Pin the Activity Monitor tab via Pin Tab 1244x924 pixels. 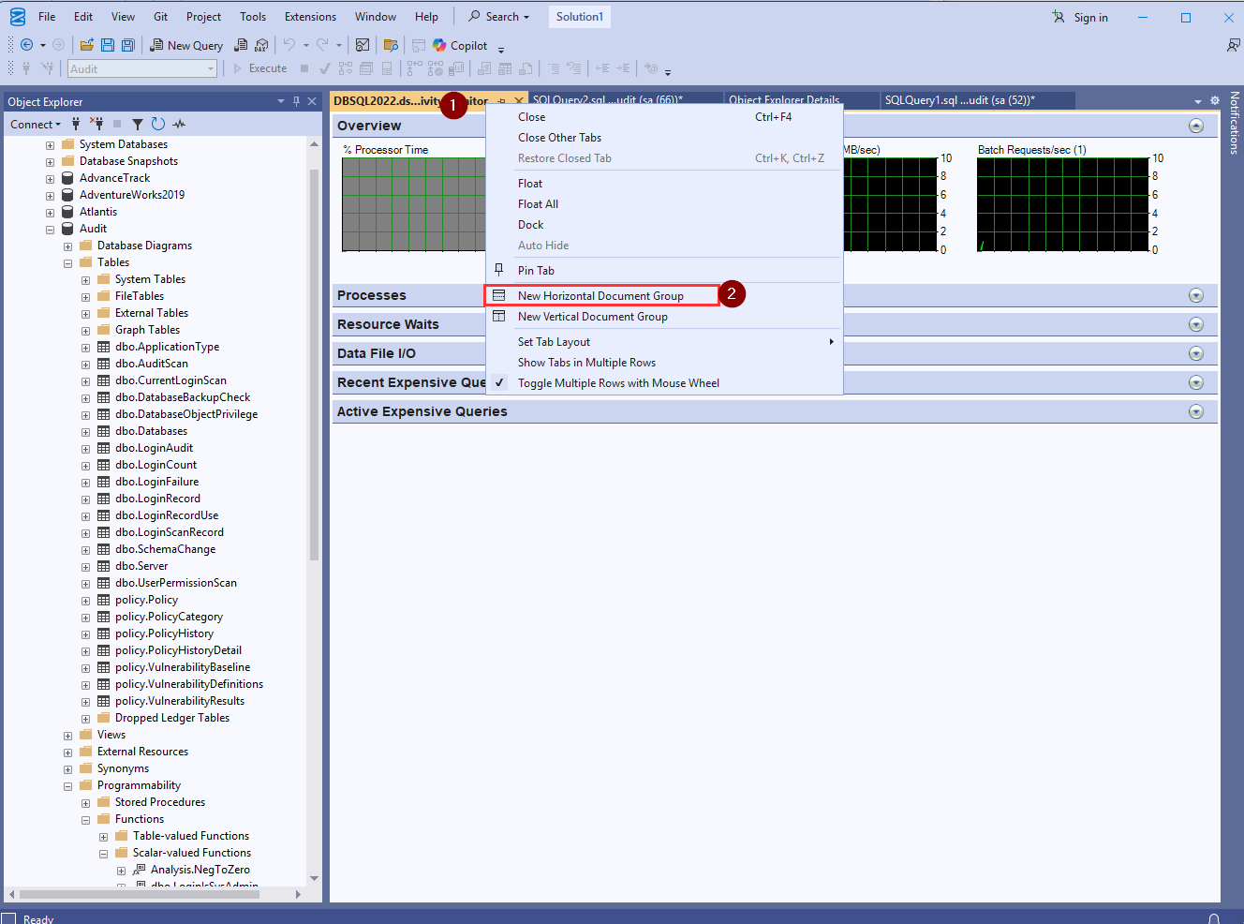point(534,270)
